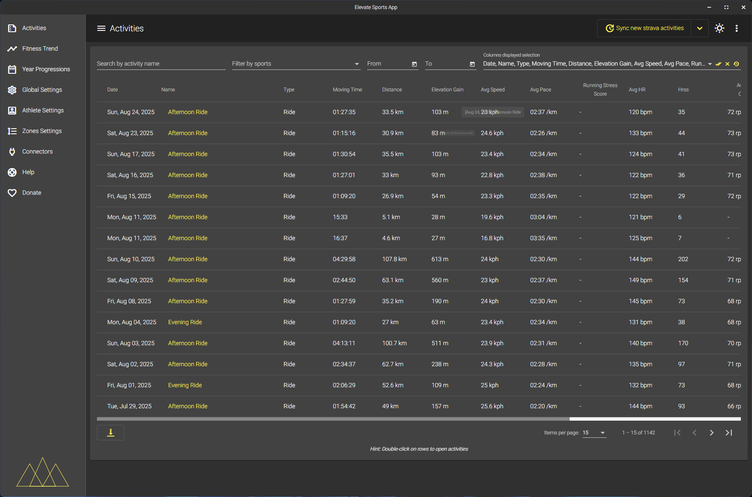Click Sync new strava activities button
Screen dimensions: 752x497
coord(645,28)
